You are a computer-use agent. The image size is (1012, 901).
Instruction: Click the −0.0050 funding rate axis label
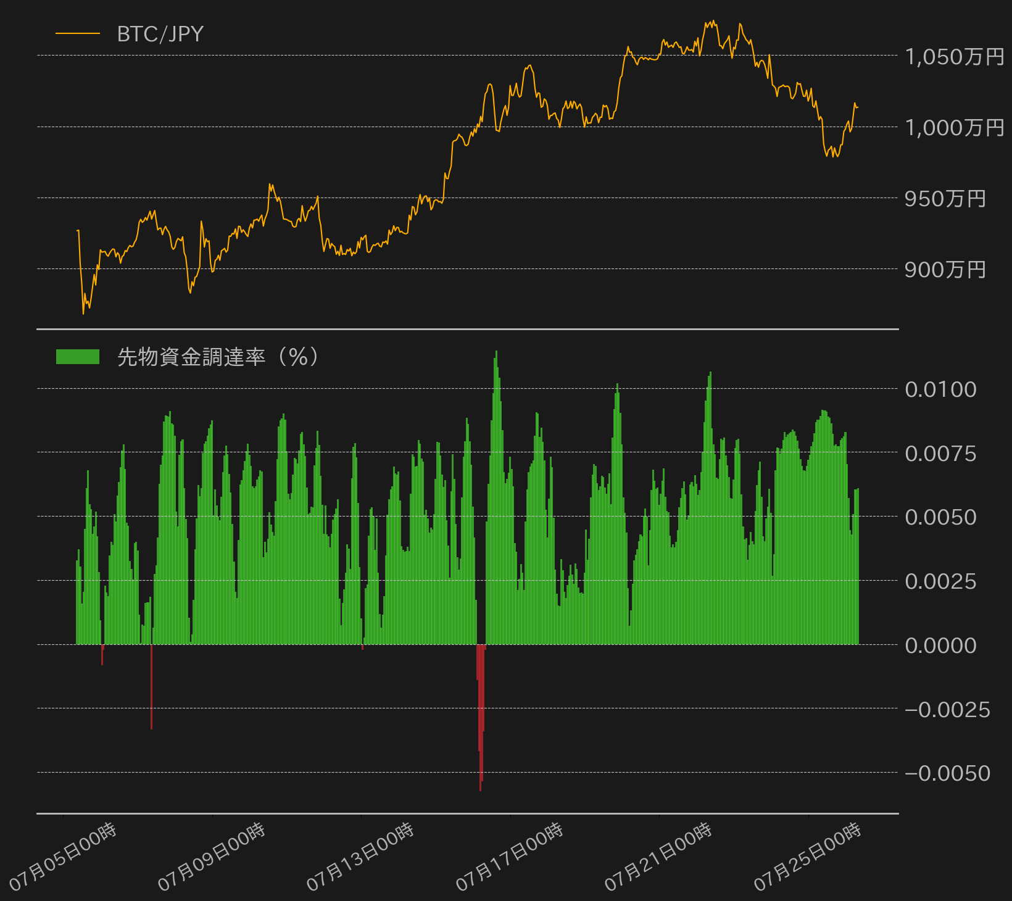pyautogui.click(x=947, y=773)
